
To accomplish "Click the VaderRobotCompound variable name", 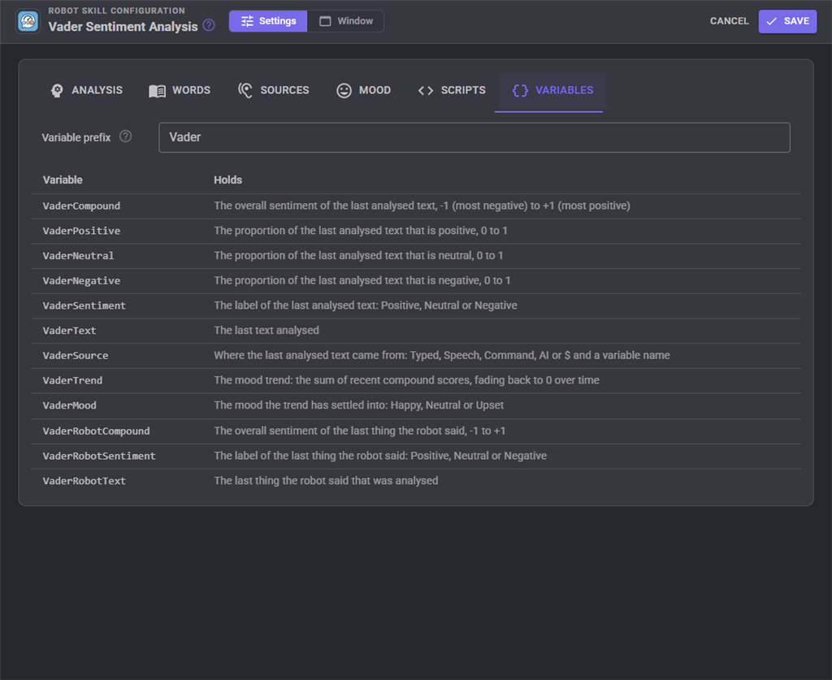I will click(x=96, y=431).
